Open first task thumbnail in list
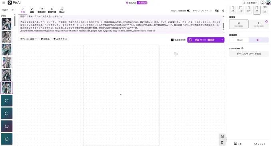This screenshot has height=146, width=271. [6, 24]
